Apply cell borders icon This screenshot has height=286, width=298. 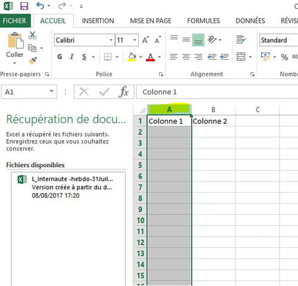click(108, 57)
